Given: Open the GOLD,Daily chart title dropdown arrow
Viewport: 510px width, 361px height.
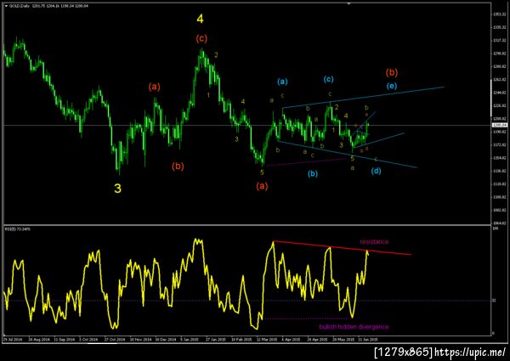Looking at the screenshot, I should 6,6.
